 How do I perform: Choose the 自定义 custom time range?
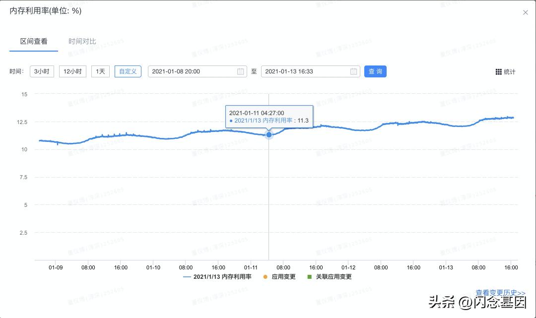coord(128,71)
